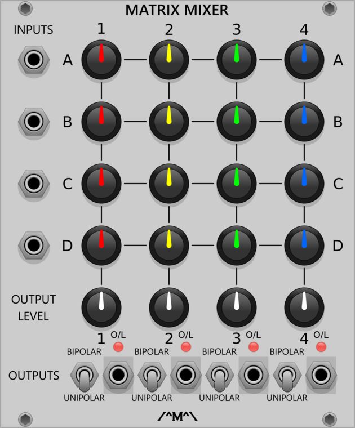The image size is (355, 428).
Task: Click the blue A4 knob
Action: (x=304, y=60)
